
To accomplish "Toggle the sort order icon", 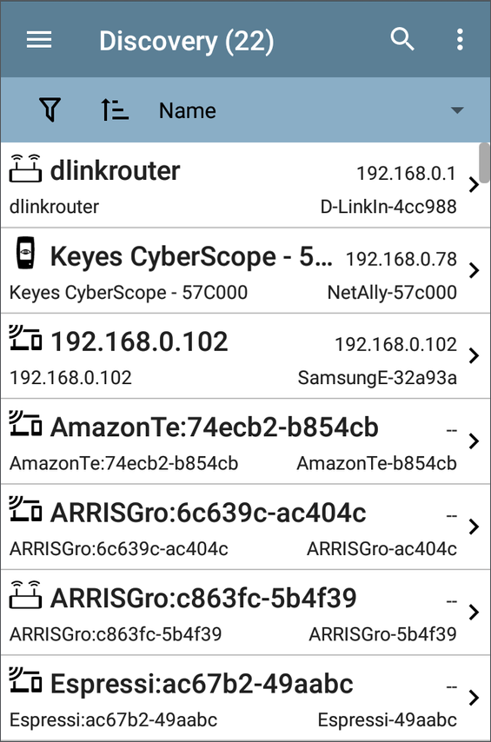I will (x=115, y=109).
